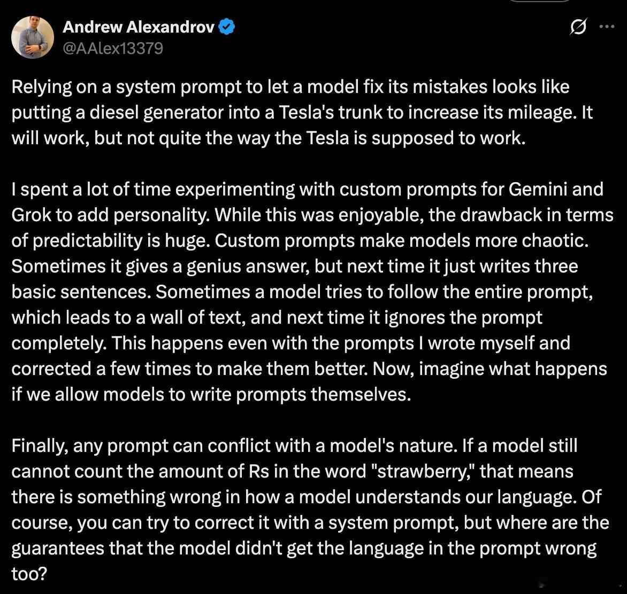Image resolution: width=627 pixels, height=594 pixels.
Task: Open the three-dot more options menu
Action: point(607,27)
